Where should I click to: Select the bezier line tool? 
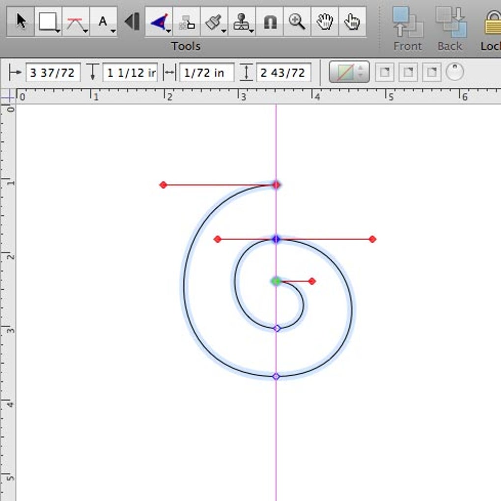(75, 22)
